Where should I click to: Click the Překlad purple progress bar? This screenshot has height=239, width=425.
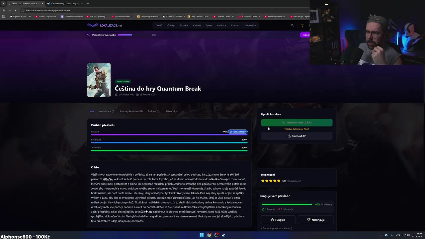tap(169, 135)
